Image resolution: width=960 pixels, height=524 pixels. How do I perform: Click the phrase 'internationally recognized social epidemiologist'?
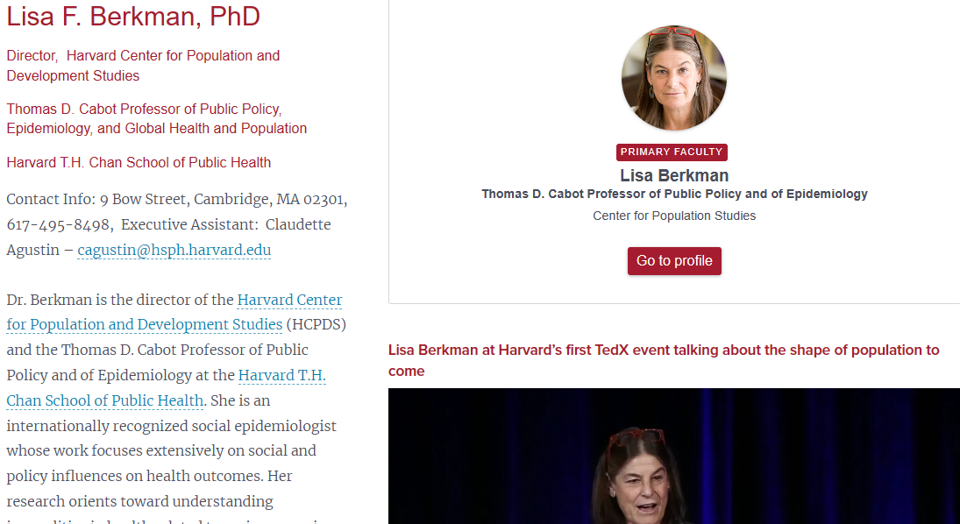(x=171, y=426)
